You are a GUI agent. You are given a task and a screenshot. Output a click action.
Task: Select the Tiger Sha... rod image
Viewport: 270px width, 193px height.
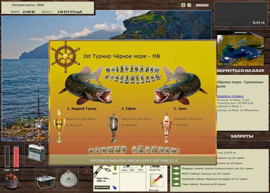point(103,172)
